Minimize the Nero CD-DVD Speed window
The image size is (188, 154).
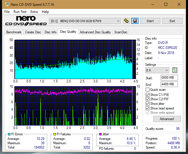(153, 4)
